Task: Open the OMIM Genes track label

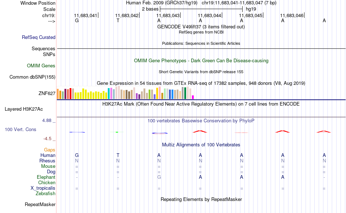Action: pos(41,66)
